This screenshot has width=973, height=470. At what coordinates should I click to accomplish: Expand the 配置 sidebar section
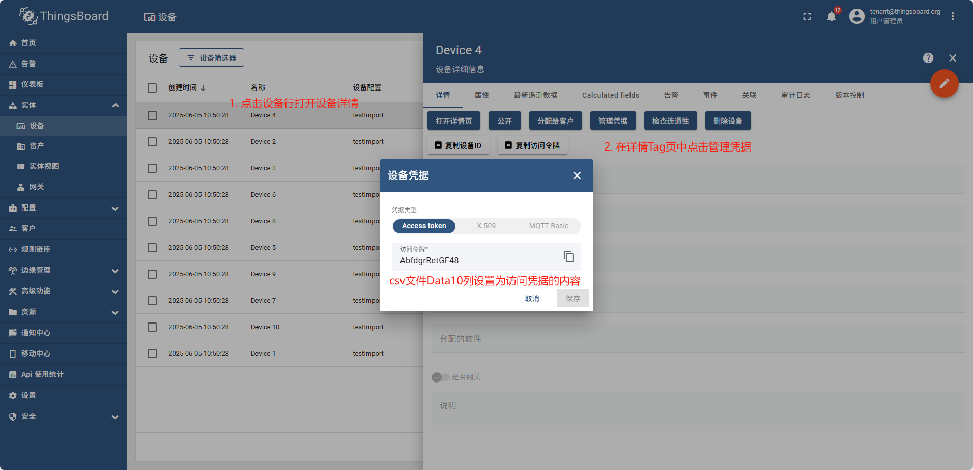pyautogui.click(x=115, y=208)
